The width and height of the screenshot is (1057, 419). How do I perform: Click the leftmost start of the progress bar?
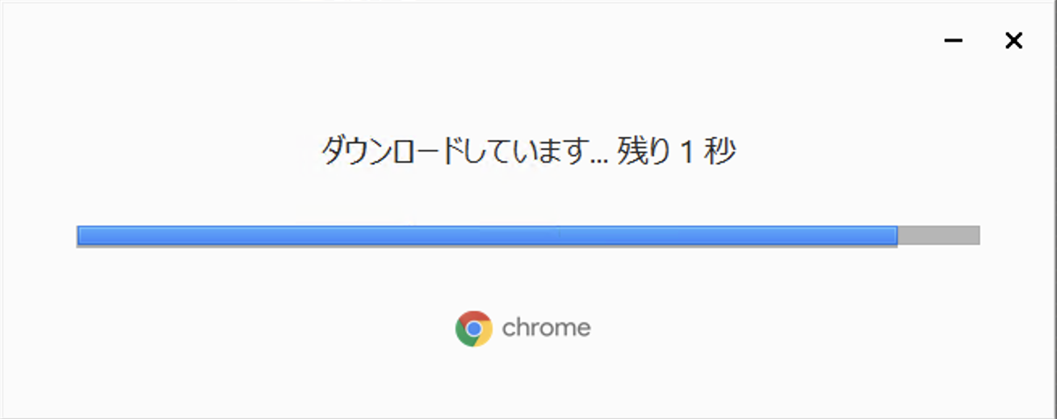click(80, 235)
